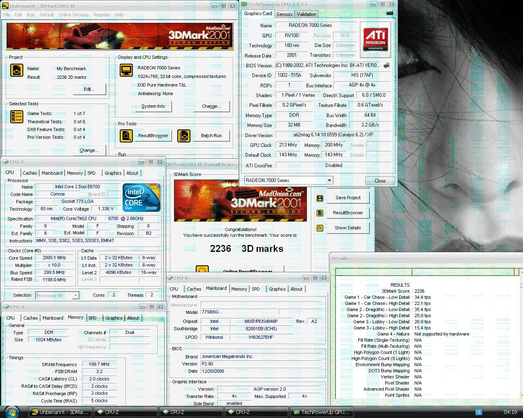Click the Display and CPU Settings monitor icon

(x=126, y=70)
